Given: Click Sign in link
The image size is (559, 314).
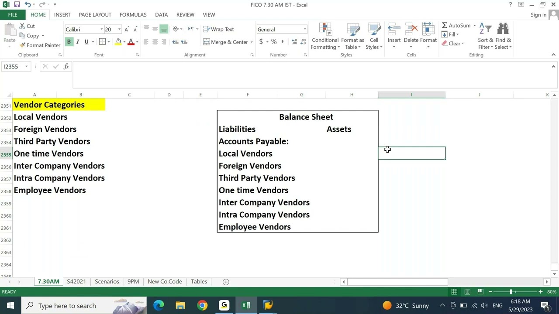Looking at the screenshot, I should (538, 15).
